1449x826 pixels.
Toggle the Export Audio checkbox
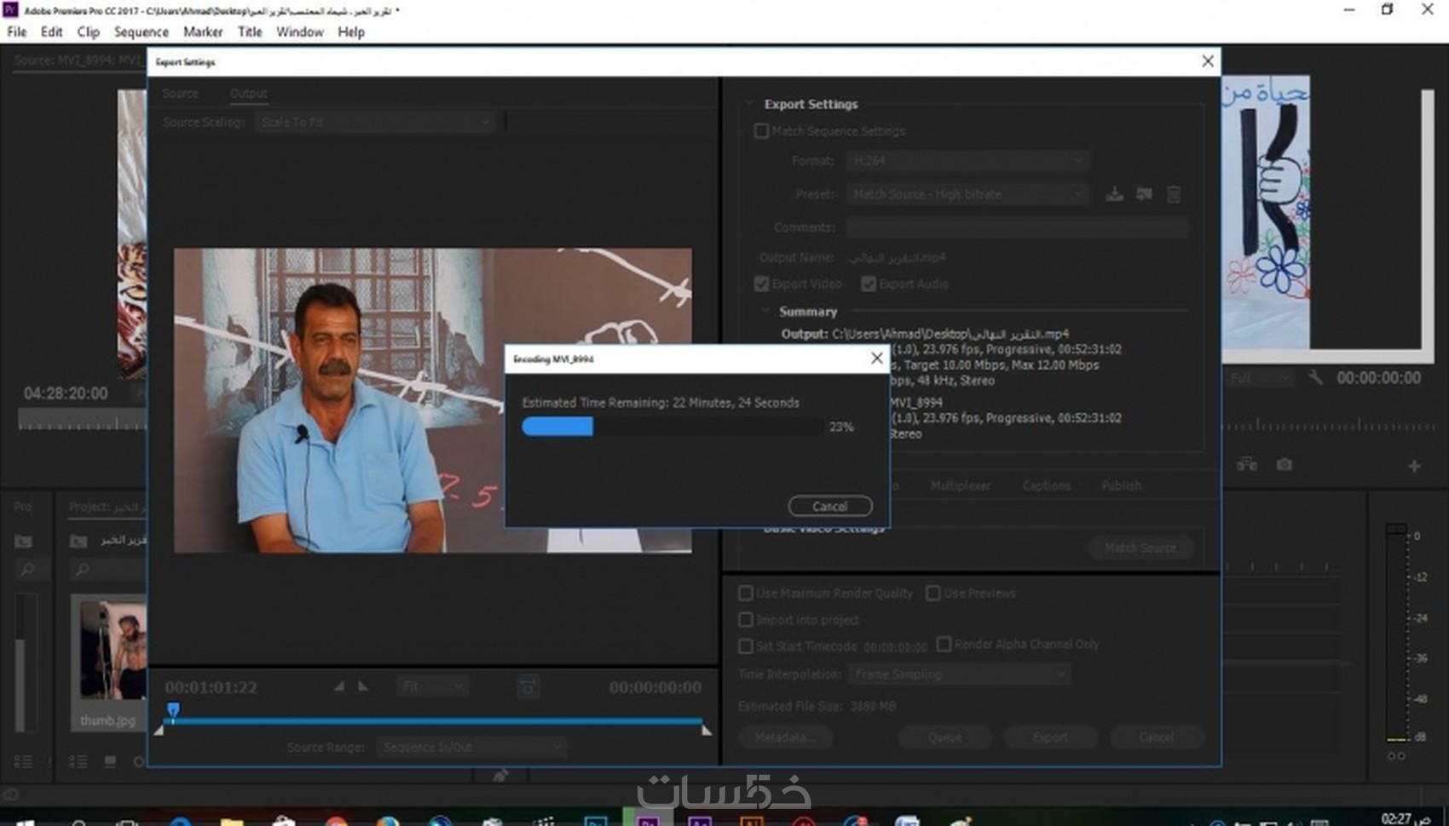(869, 284)
